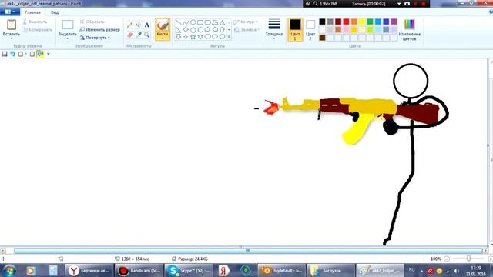Pick the green color swatch
Screen dimensions: 493x277
[x=370, y=22]
